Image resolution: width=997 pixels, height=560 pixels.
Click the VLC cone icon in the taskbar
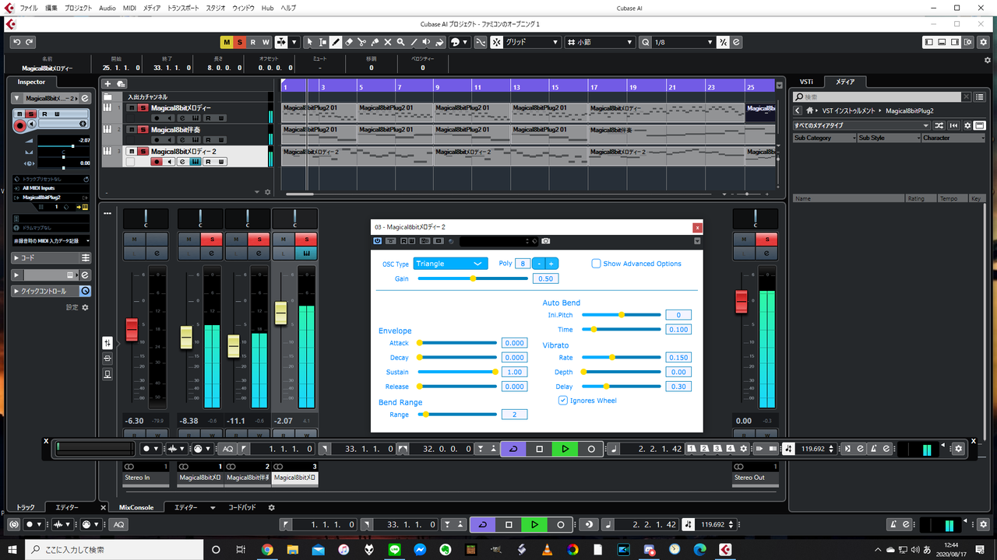(x=547, y=549)
